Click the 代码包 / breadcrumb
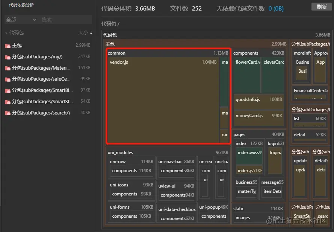Viewport: 334px width, 232px height. pyautogui.click(x=110, y=24)
